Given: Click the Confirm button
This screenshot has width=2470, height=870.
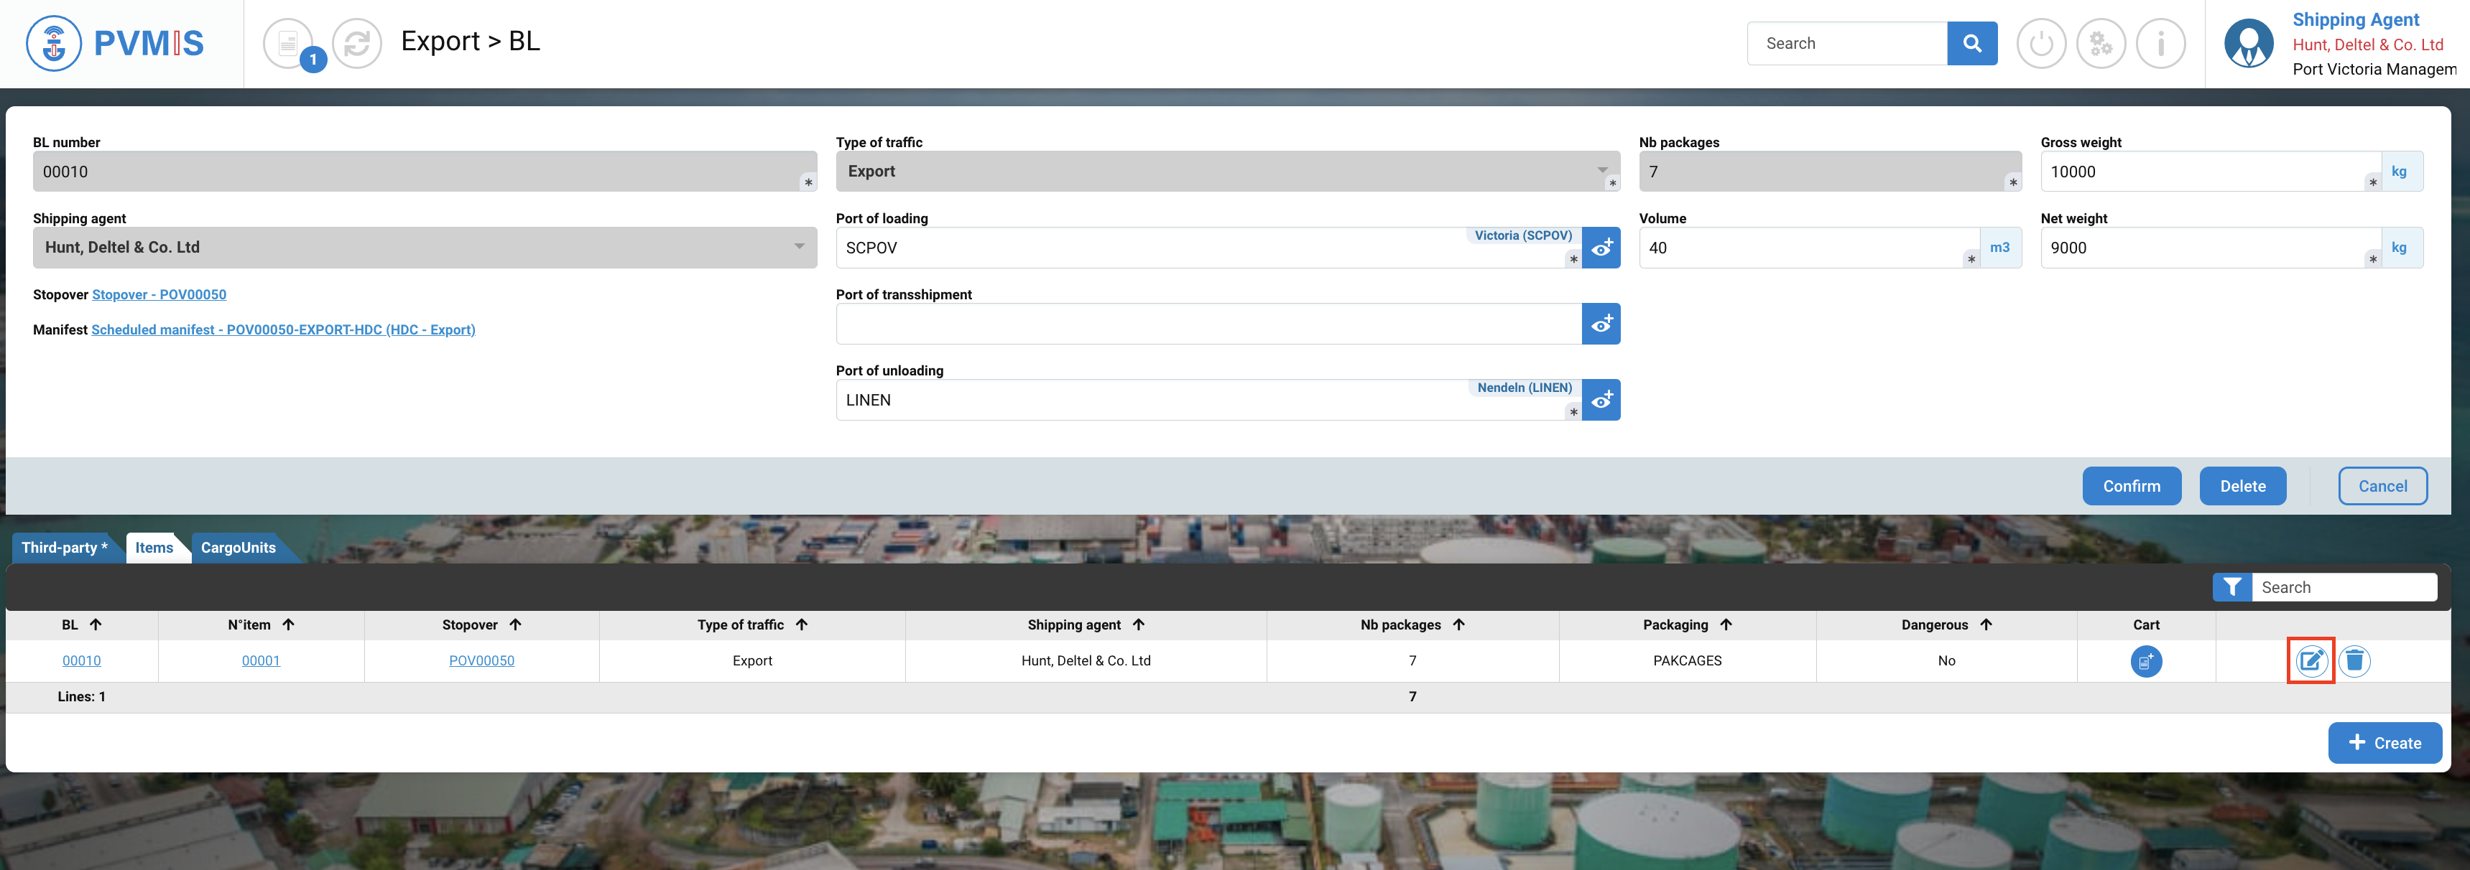Looking at the screenshot, I should [2131, 486].
